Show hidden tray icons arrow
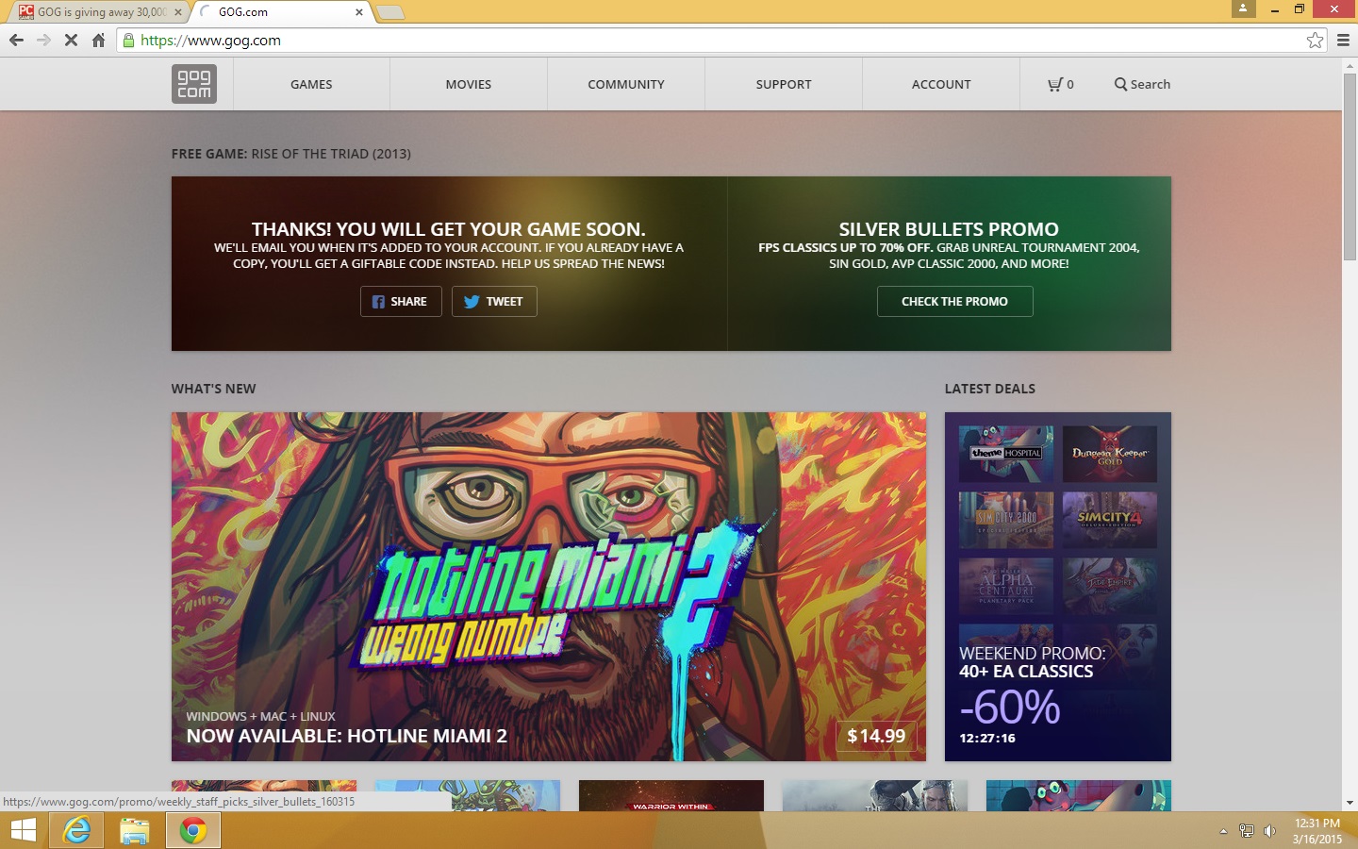The image size is (1358, 849). coord(1223,831)
